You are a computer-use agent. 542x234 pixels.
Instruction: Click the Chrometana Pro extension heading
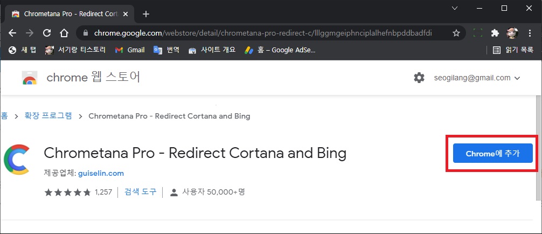[195, 153]
